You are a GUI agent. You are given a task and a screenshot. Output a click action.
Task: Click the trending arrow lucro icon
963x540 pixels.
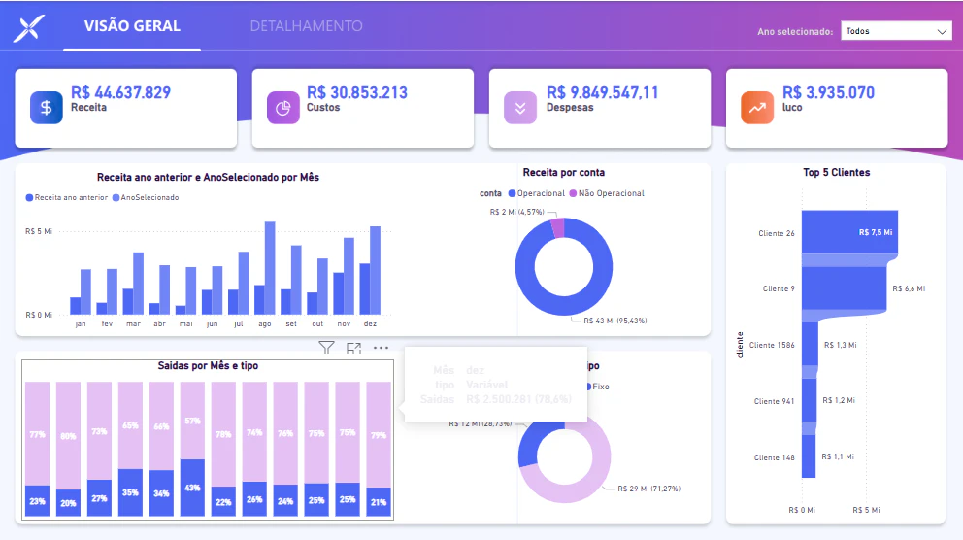pyautogui.click(x=757, y=108)
